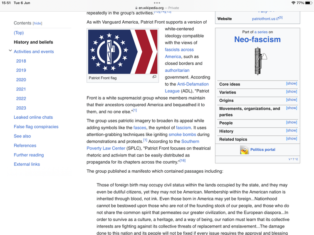This screenshot has width=314, height=235.
Task: Show the People section
Action: pyautogui.click(x=292, y=122)
